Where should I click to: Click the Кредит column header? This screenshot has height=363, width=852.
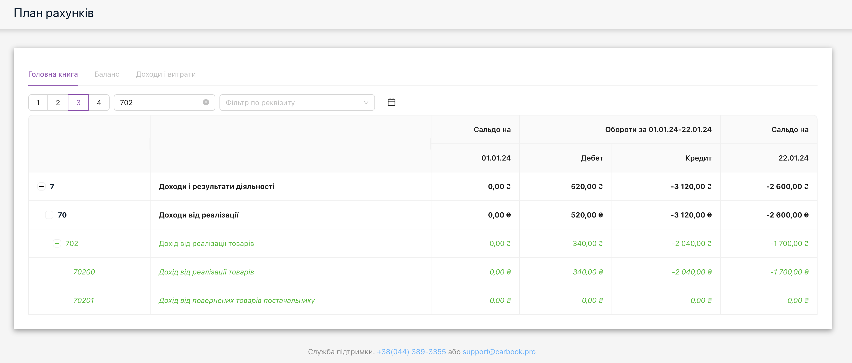[x=698, y=158]
